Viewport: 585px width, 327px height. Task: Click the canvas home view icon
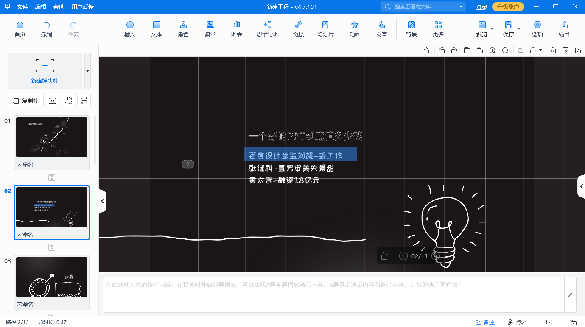tap(426, 50)
